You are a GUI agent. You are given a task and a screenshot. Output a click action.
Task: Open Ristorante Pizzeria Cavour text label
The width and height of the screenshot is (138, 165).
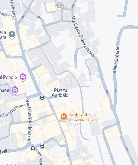85,117
